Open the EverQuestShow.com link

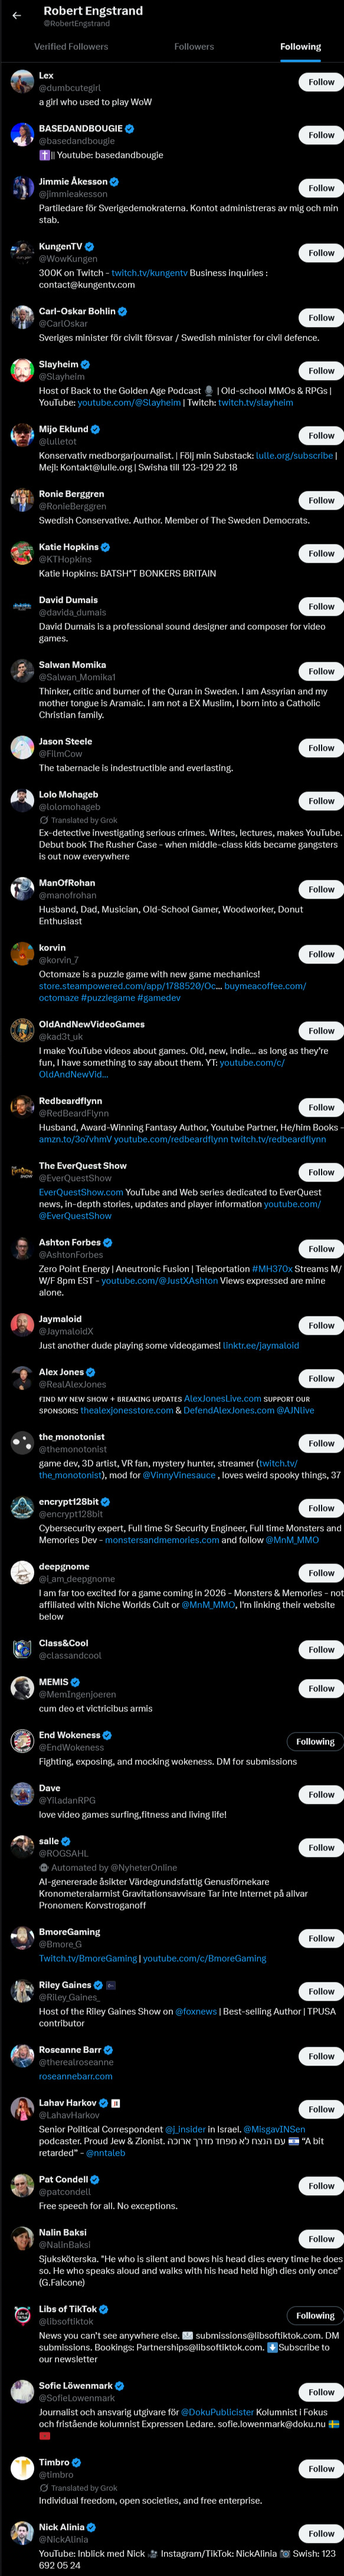(x=81, y=1192)
